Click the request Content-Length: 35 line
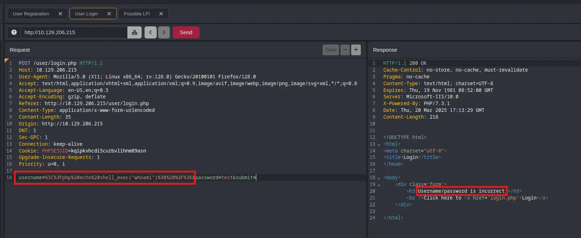This screenshot has height=238, width=581. pos(45,117)
